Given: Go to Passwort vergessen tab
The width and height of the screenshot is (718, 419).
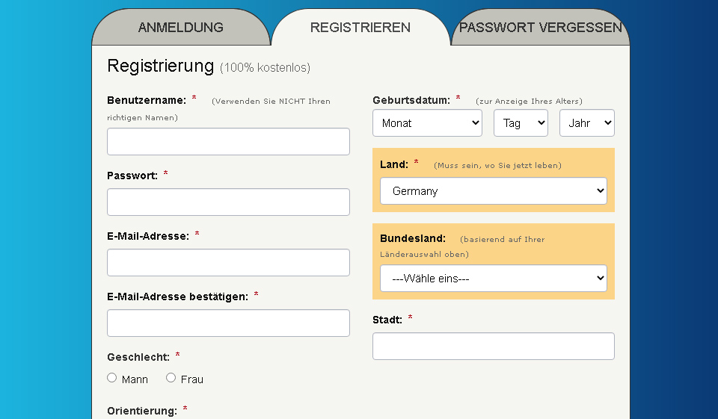Looking at the screenshot, I should click(540, 28).
